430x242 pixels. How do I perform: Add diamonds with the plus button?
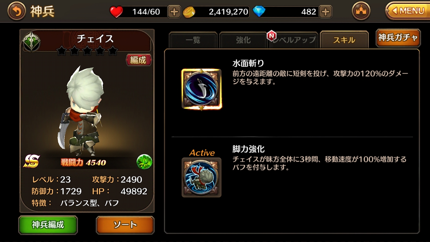tap(325, 12)
